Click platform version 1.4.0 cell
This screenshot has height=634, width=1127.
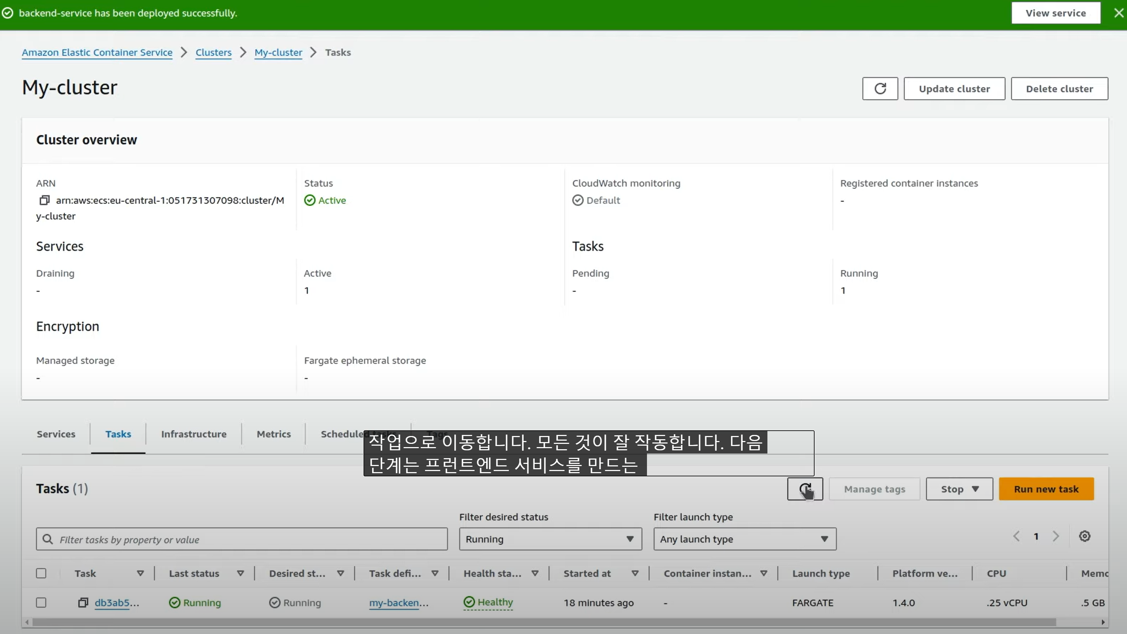[904, 603]
